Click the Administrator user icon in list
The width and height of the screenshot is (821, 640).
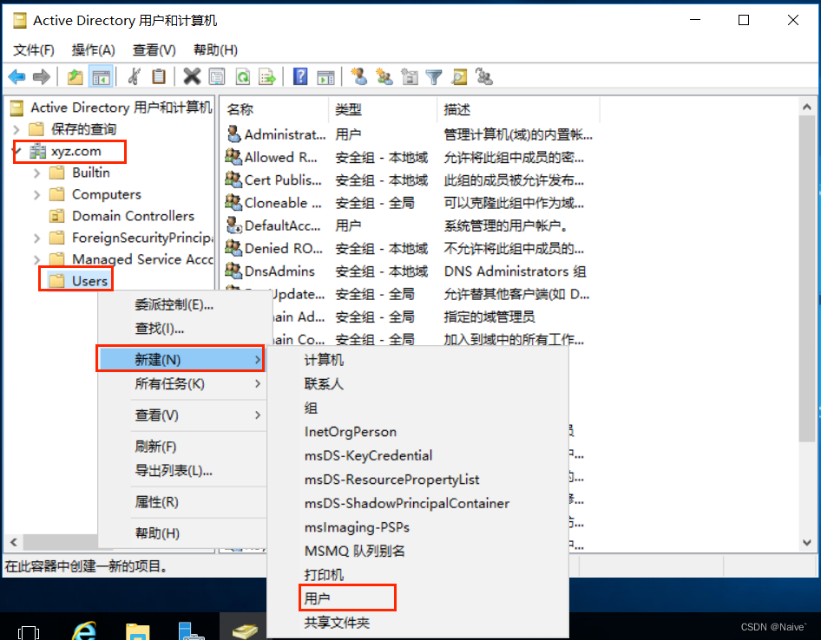click(233, 134)
